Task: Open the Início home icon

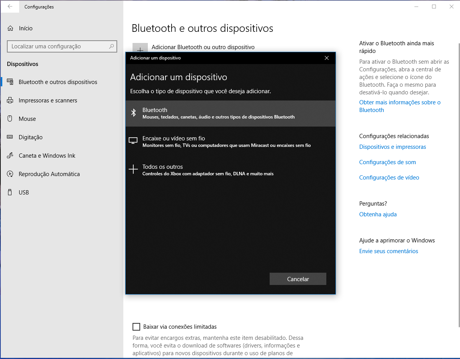Action: click(x=10, y=28)
